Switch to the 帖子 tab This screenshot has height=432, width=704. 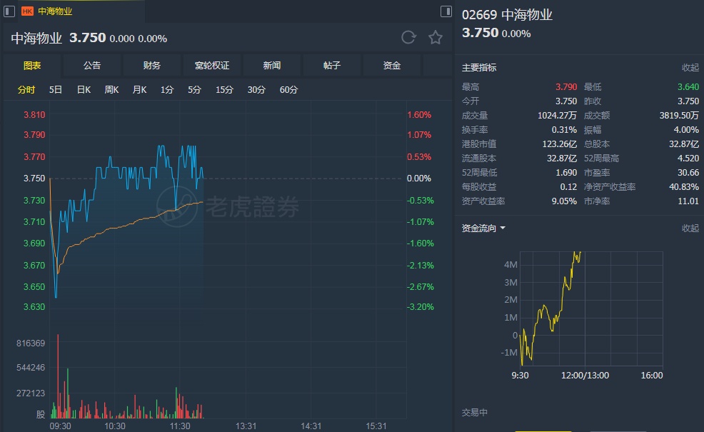click(x=332, y=66)
